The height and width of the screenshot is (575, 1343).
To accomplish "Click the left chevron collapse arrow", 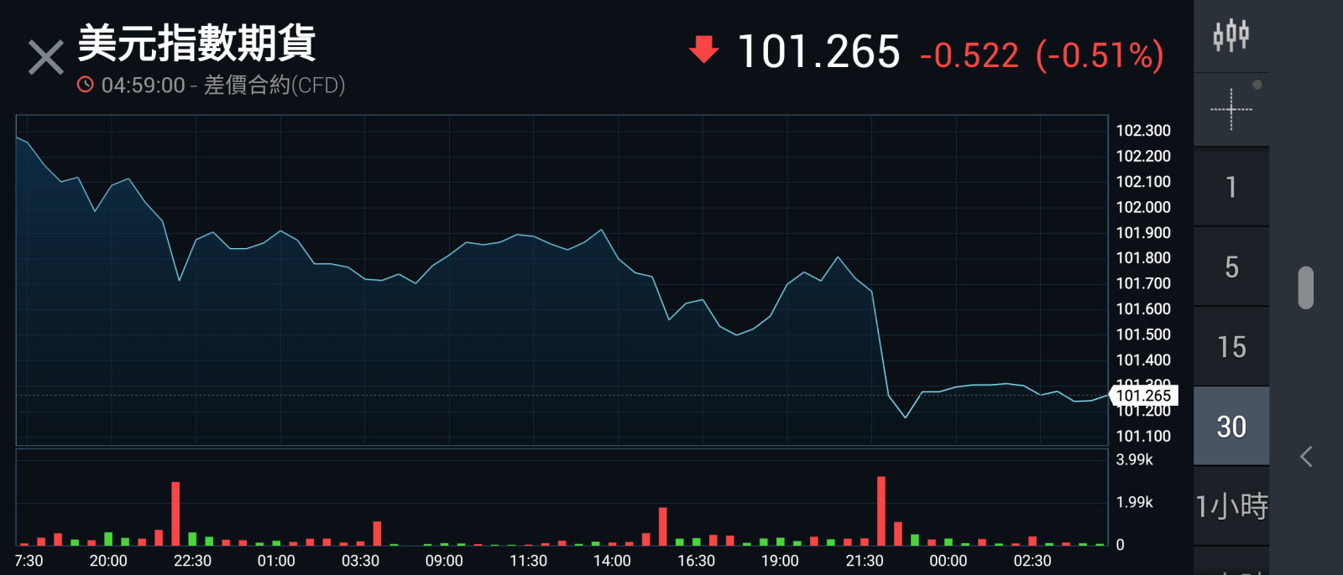I will pyautogui.click(x=1306, y=457).
